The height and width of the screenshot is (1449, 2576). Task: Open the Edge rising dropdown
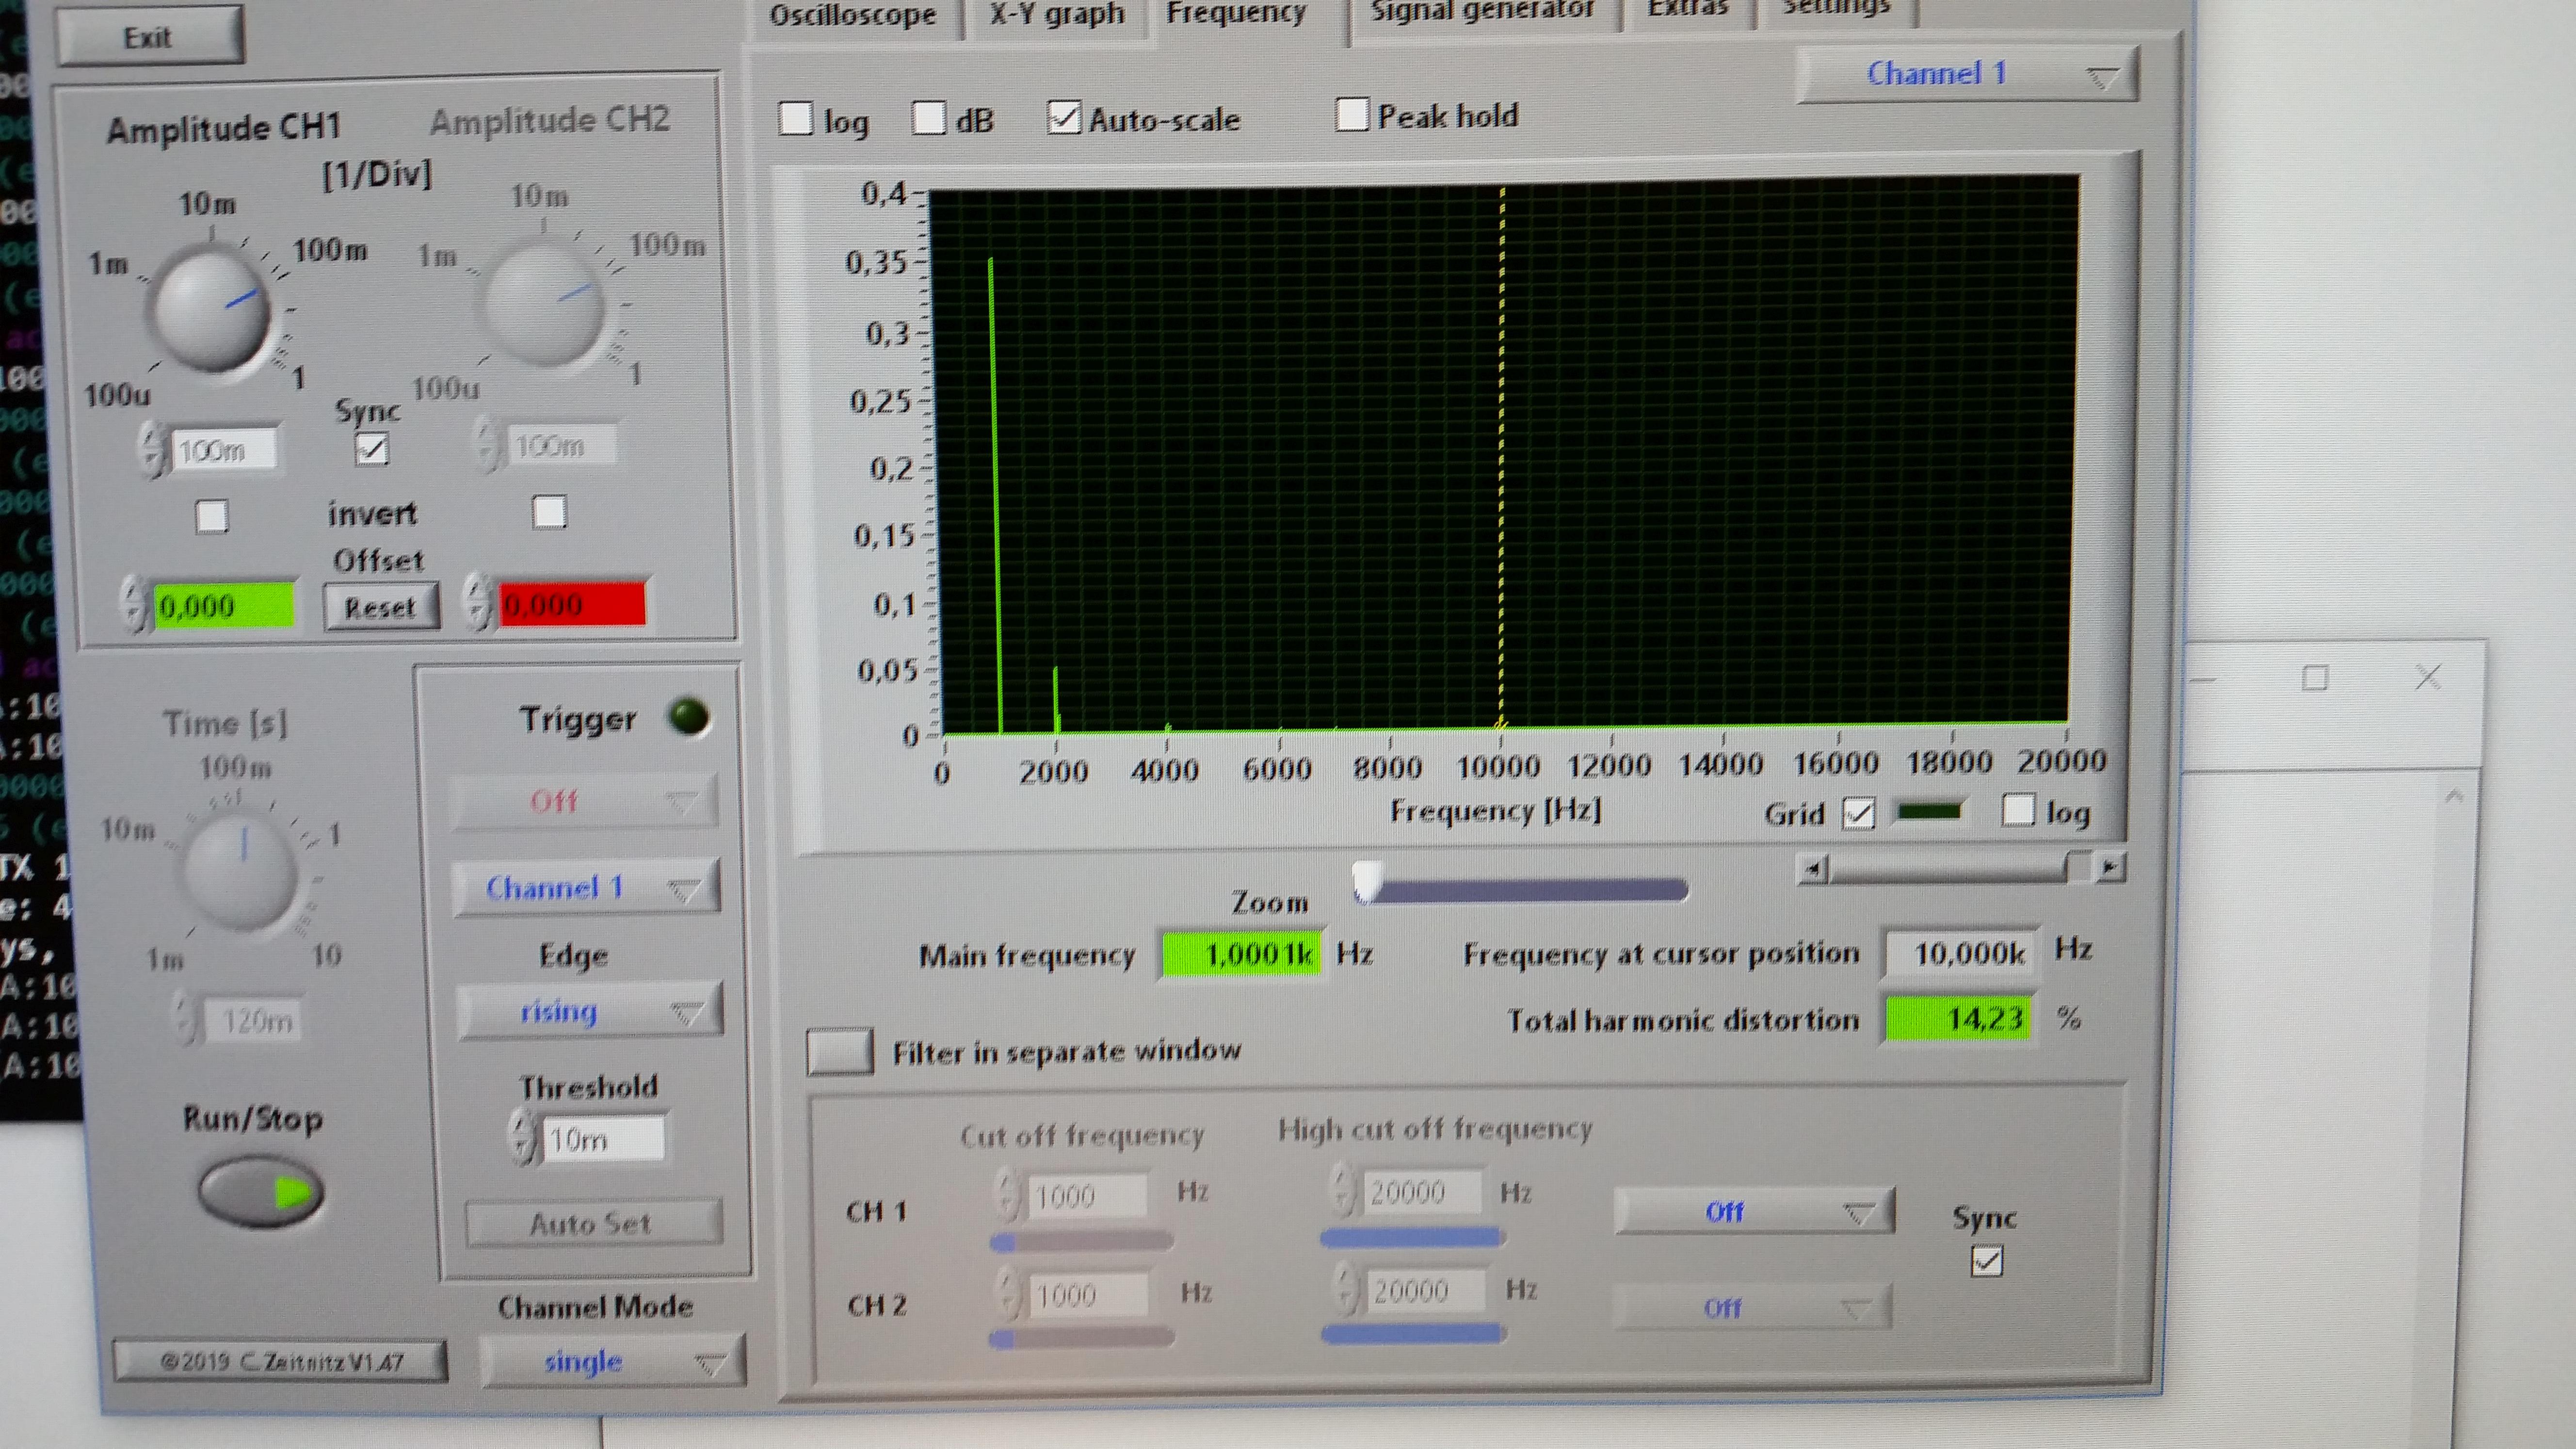click(589, 1011)
